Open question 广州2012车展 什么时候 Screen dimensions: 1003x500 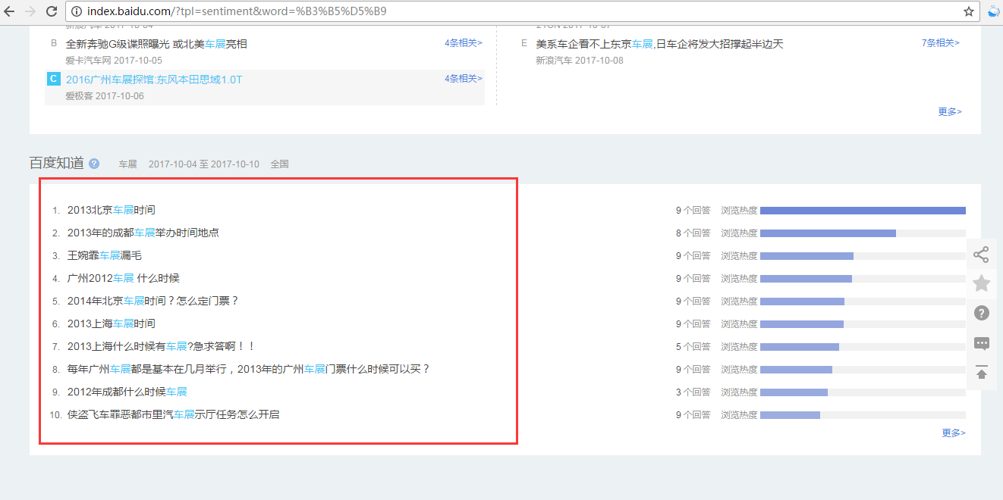[x=124, y=278]
